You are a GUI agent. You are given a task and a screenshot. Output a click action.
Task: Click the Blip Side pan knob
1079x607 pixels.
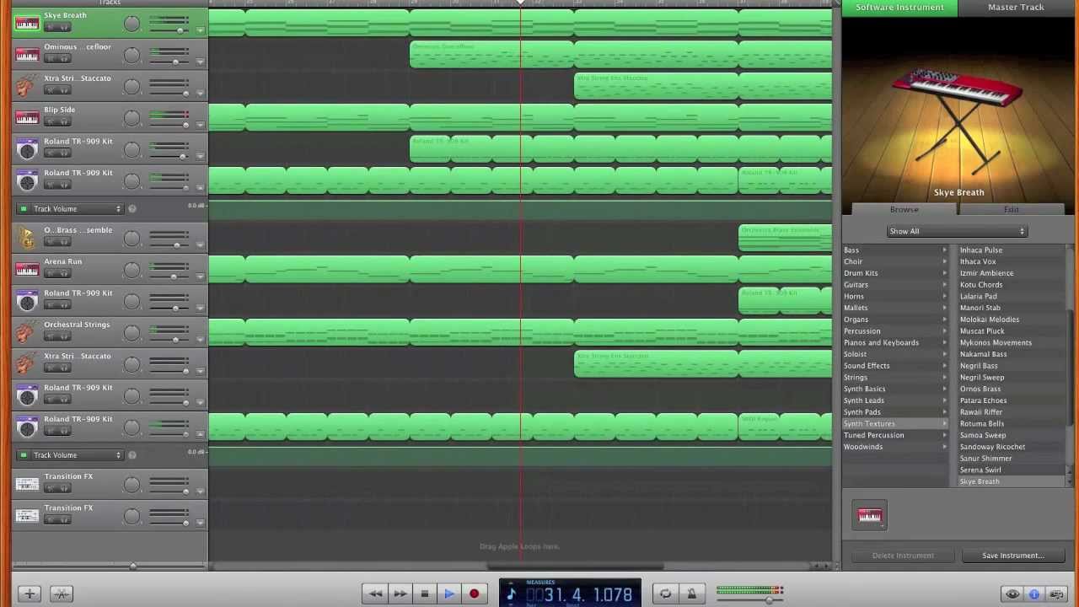click(x=132, y=118)
